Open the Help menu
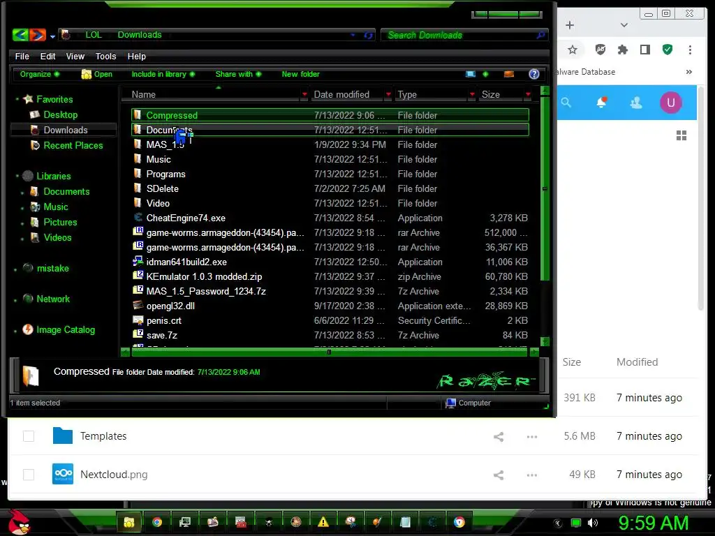 (136, 56)
